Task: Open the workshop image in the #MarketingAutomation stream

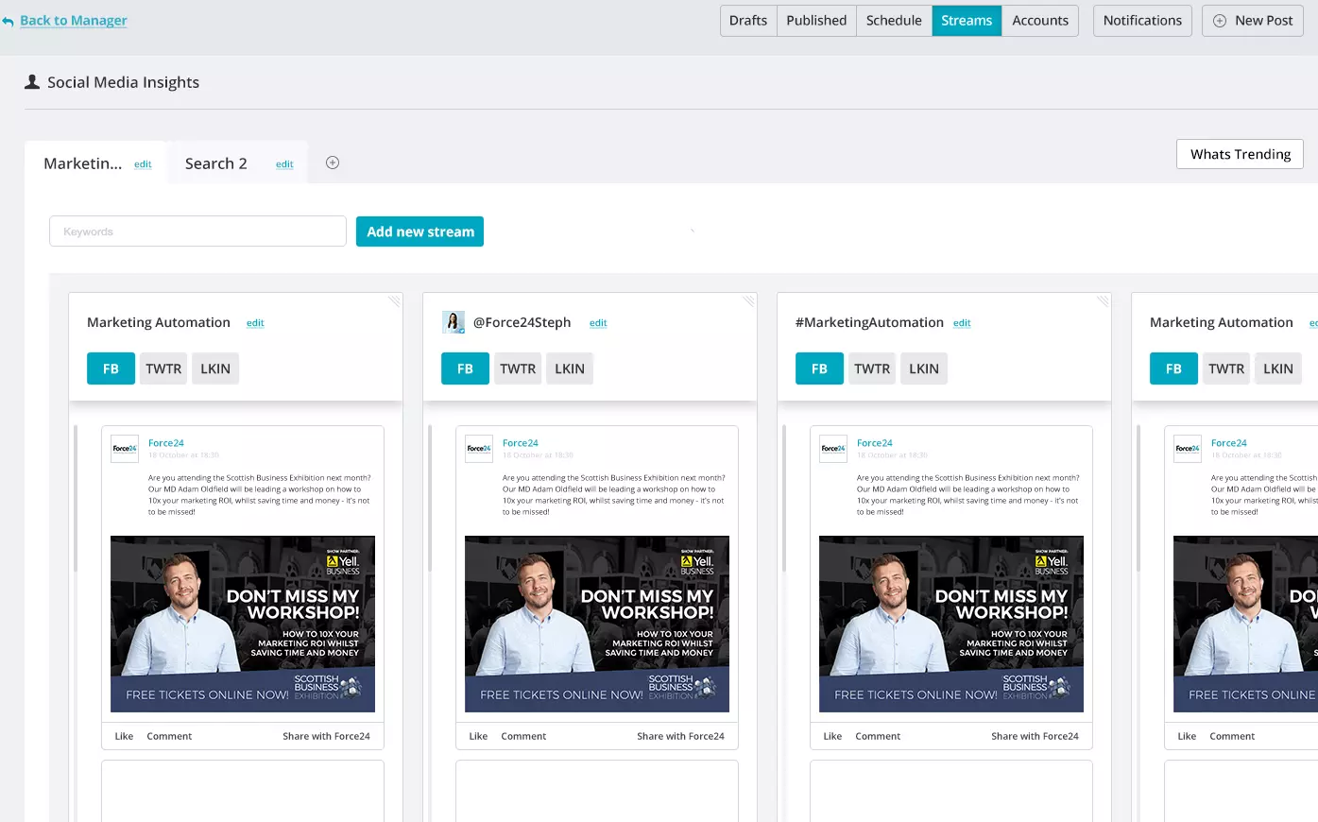Action: pyautogui.click(x=951, y=625)
